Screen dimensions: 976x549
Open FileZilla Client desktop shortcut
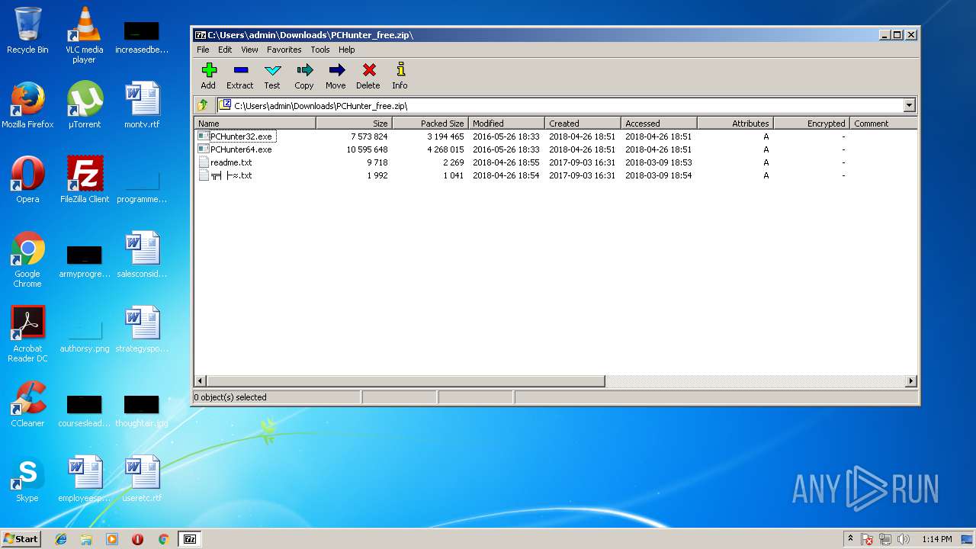click(84, 180)
